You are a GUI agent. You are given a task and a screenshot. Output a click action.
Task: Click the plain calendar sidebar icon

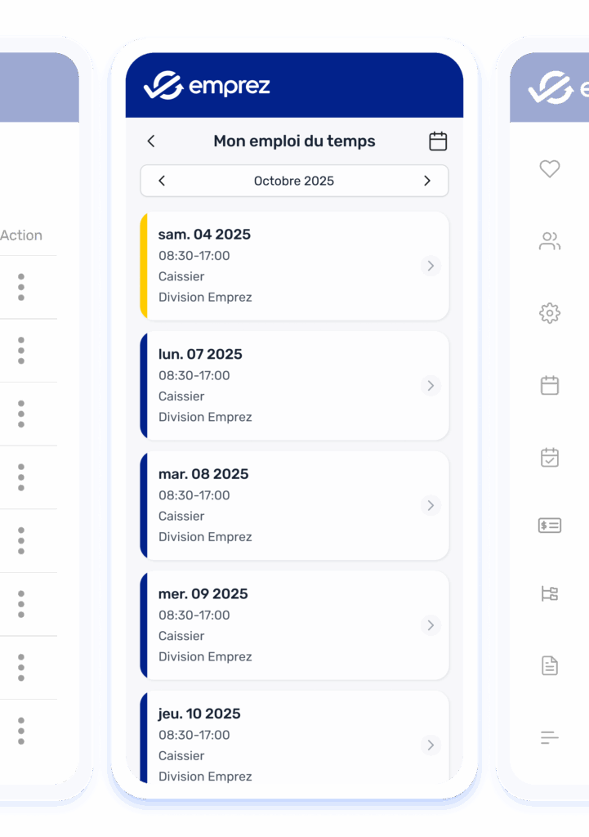point(550,385)
